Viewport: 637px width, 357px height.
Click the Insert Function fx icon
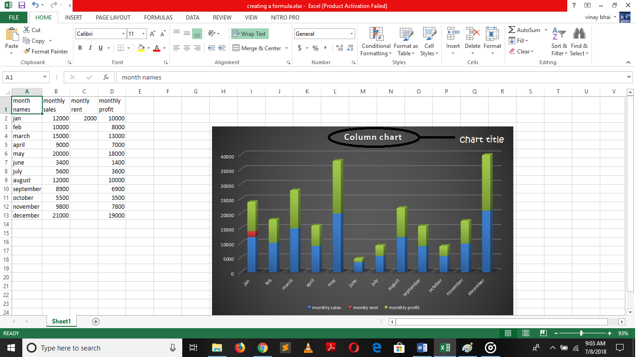tap(106, 77)
